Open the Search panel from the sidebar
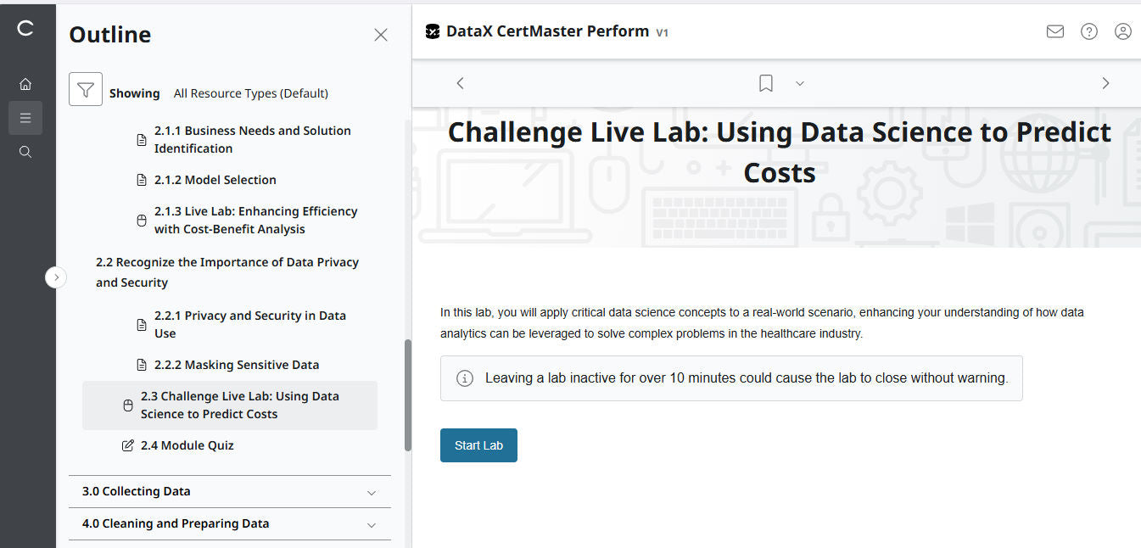1141x548 pixels. 25,151
